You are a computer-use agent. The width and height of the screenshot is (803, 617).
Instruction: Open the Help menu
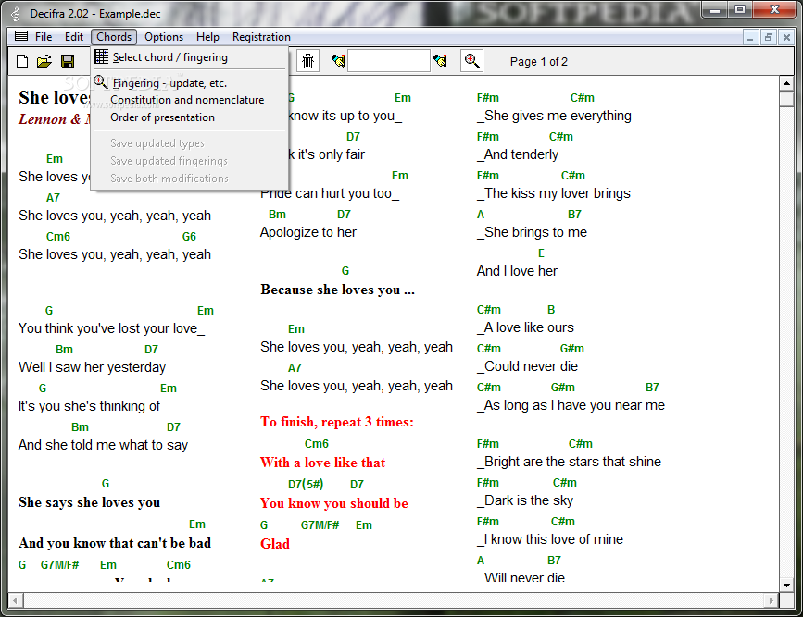click(207, 37)
